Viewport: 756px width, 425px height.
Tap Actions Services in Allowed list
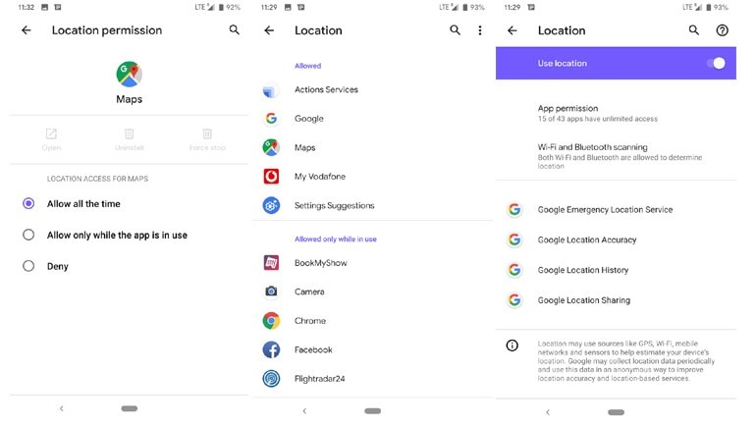pos(372,89)
